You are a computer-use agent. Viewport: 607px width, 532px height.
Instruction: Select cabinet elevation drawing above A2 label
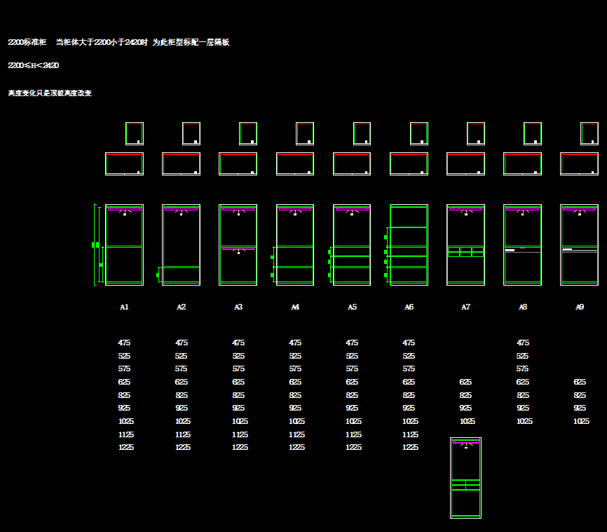click(181, 245)
